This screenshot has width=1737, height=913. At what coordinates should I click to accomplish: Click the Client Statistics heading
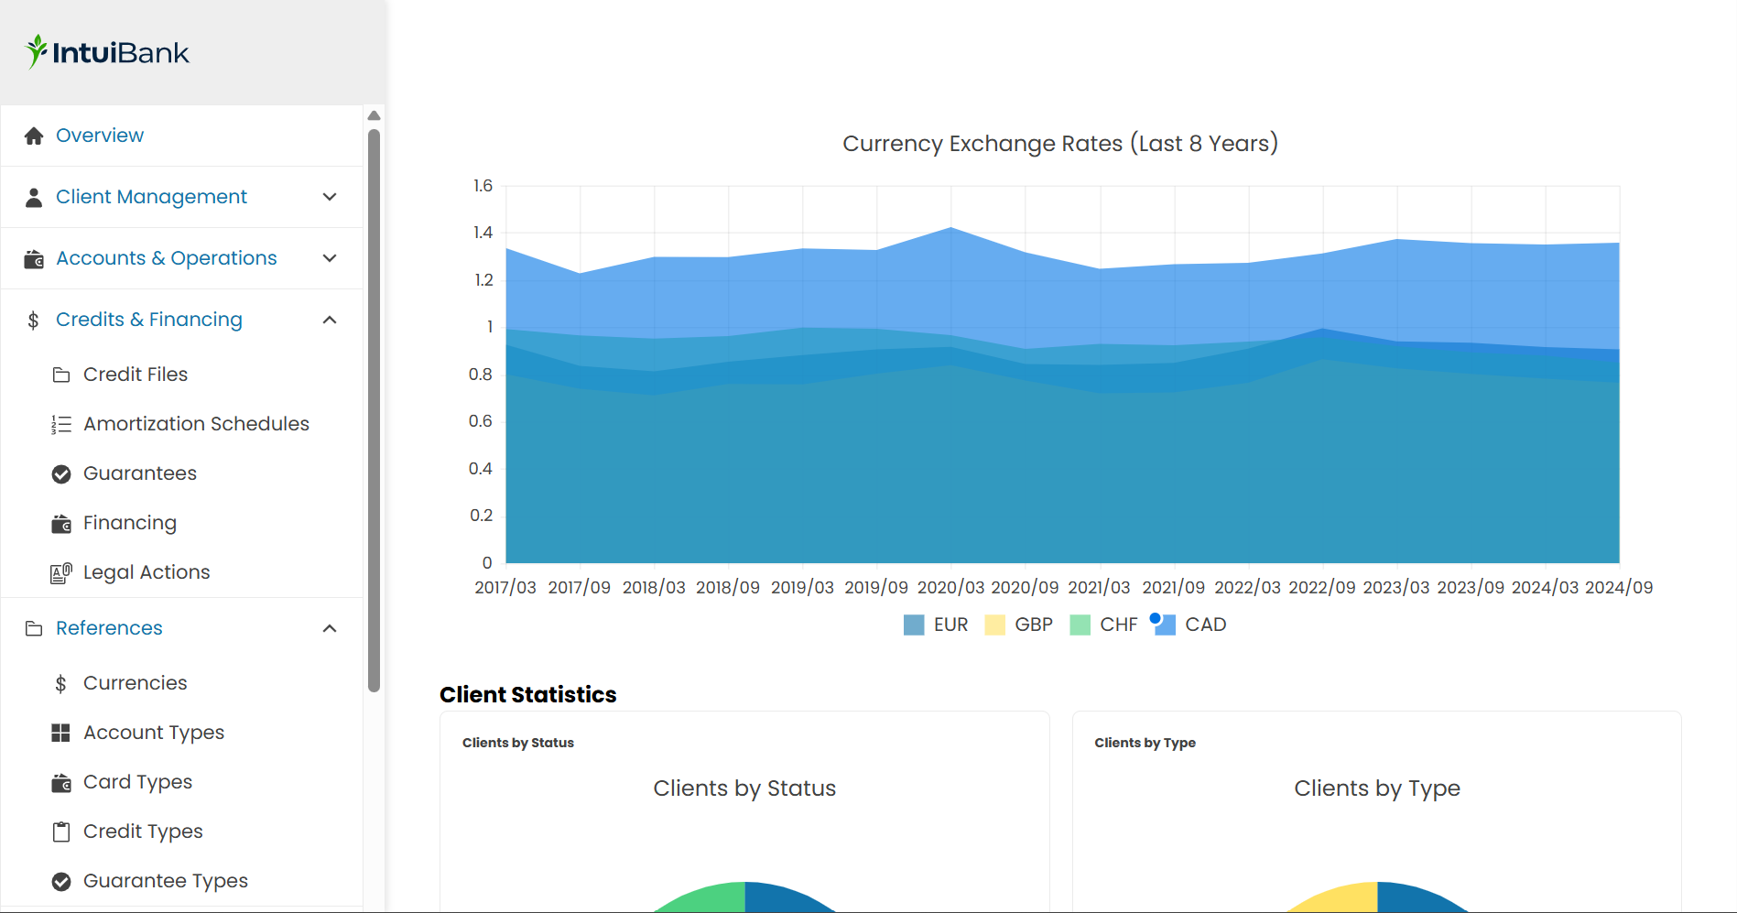pos(528,695)
